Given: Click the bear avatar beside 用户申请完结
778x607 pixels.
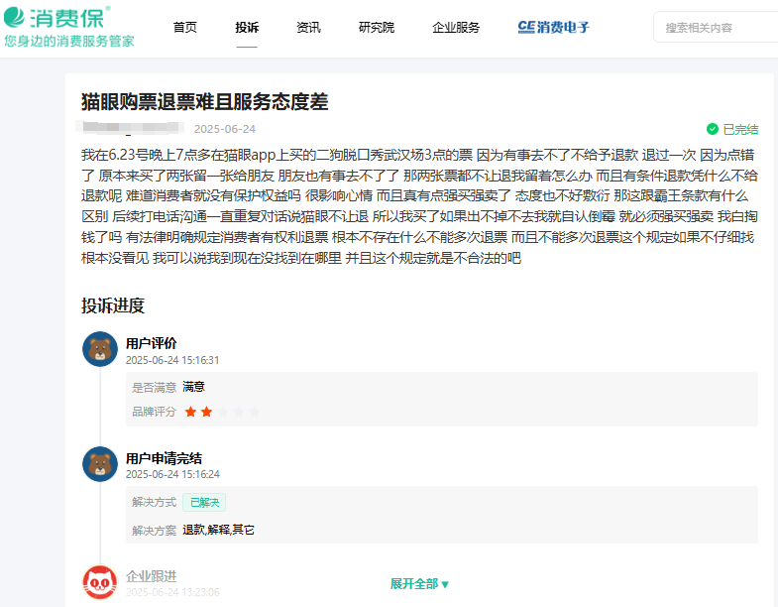Looking at the screenshot, I should coord(100,464).
